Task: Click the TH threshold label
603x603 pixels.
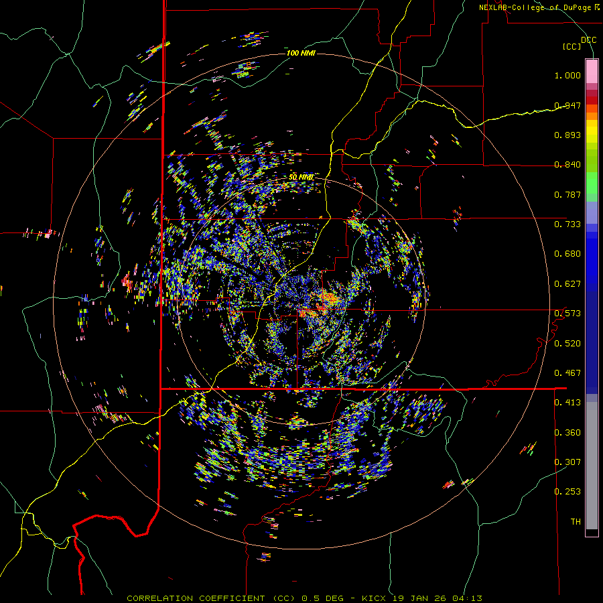Action: 576,522
